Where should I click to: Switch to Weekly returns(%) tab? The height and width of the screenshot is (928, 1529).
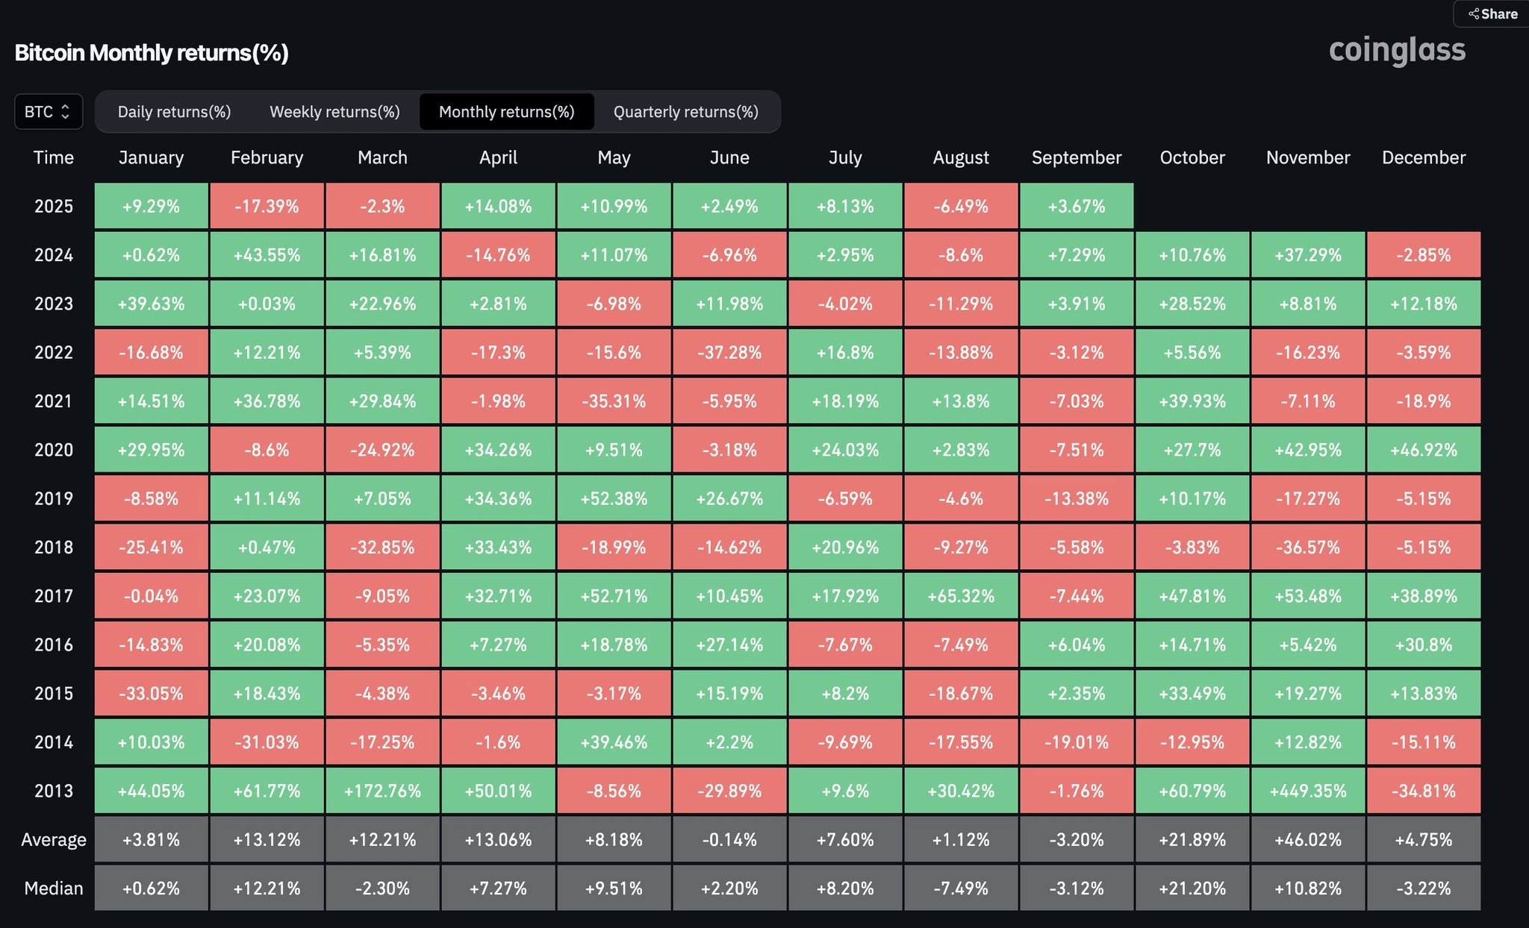point(334,112)
